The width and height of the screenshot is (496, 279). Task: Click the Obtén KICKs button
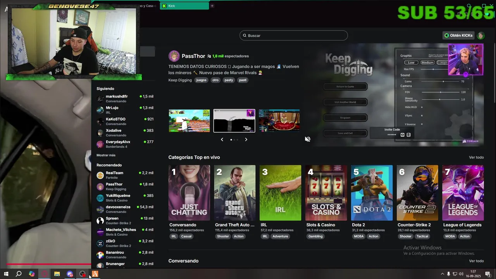[459, 35]
